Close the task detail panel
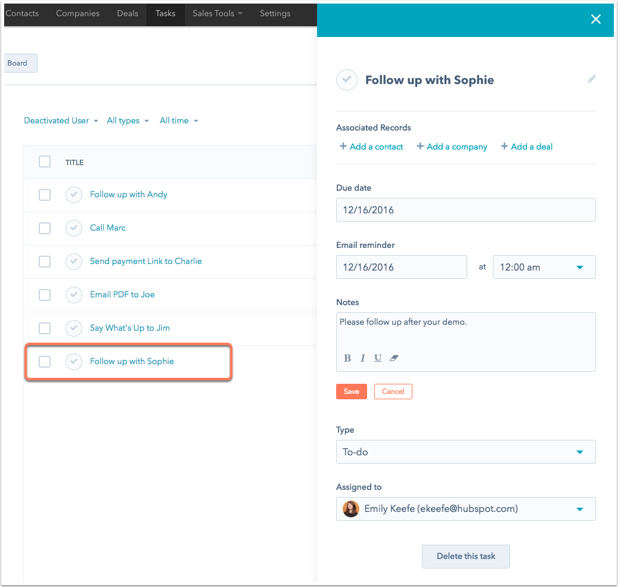618x587 pixels. pos(595,19)
